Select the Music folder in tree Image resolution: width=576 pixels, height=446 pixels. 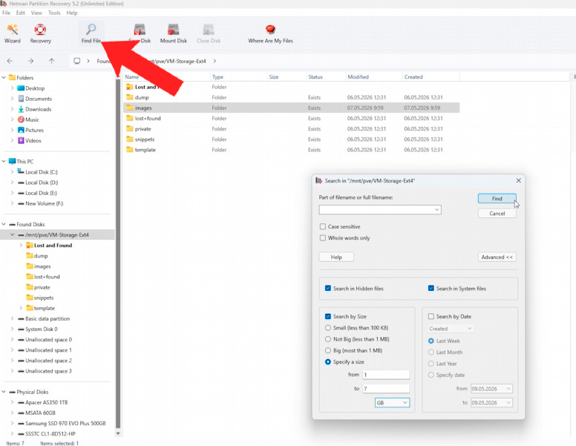(x=28, y=119)
